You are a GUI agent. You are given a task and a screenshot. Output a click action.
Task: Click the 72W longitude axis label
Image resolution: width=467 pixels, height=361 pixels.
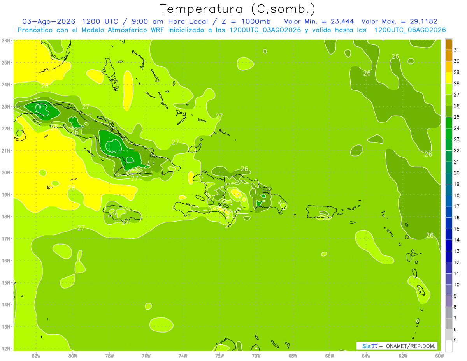pos(219,356)
